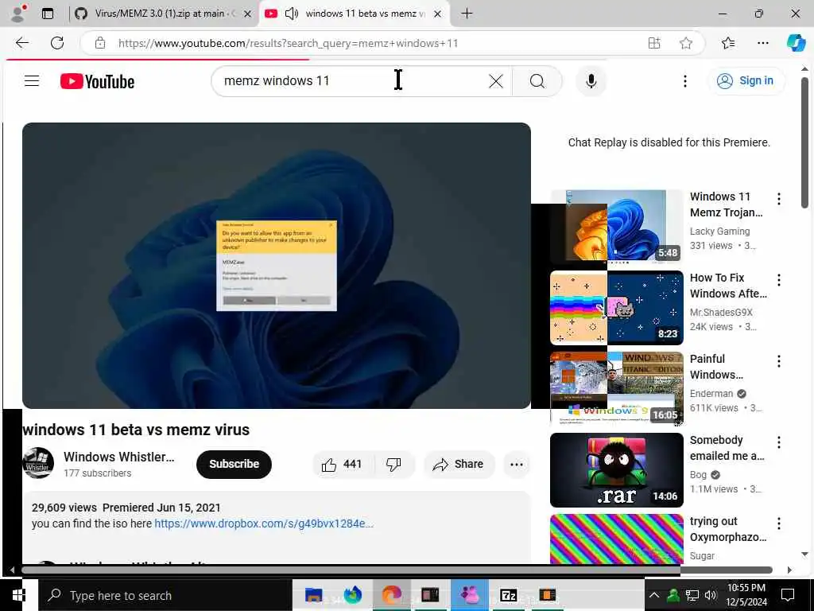This screenshot has width=814, height=611.
Task: Click the page vertical scrollbar thumb
Action: pos(804,143)
